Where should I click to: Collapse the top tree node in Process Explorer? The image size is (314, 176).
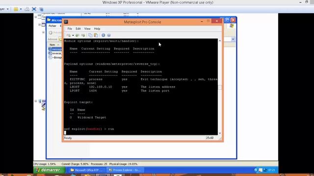[36, 17]
